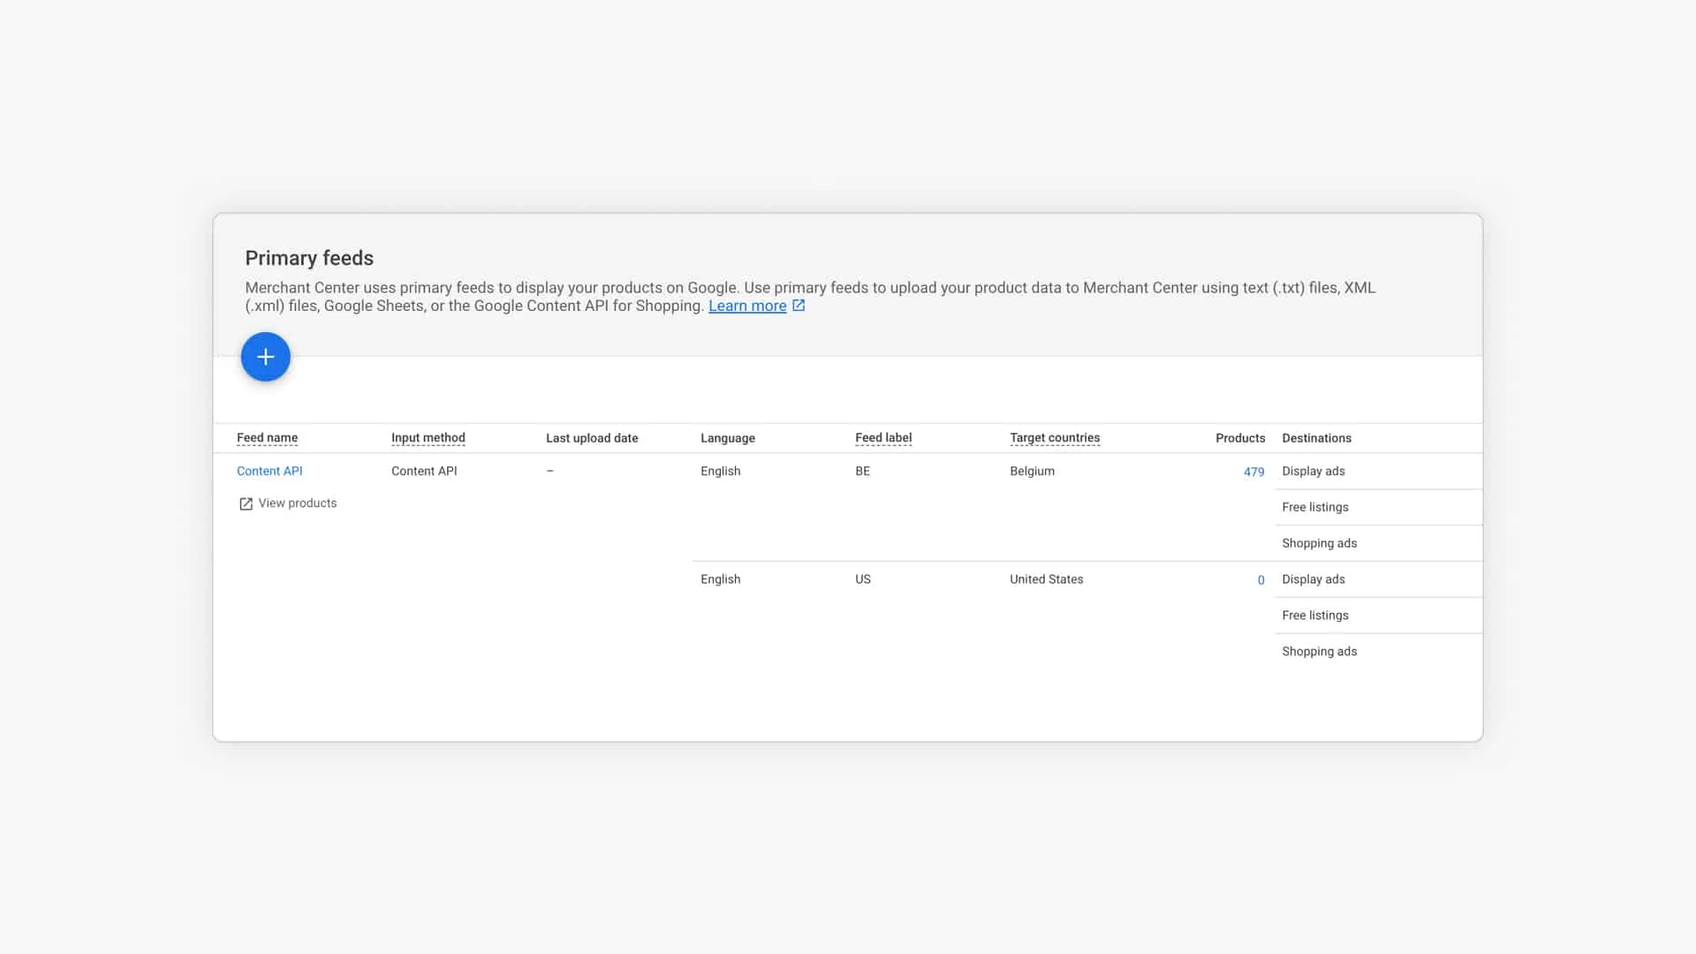1696x954 pixels.
Task: Click the View products open-in-new icon
Action: point(246,503)
